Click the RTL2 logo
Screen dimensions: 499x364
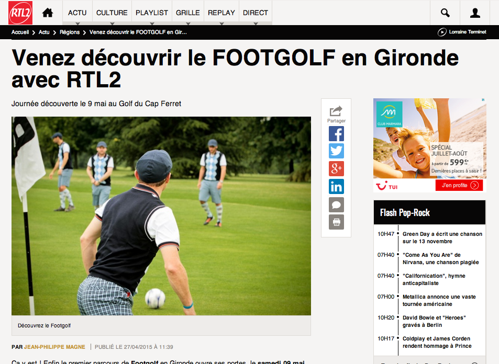(x=20, y=13)
